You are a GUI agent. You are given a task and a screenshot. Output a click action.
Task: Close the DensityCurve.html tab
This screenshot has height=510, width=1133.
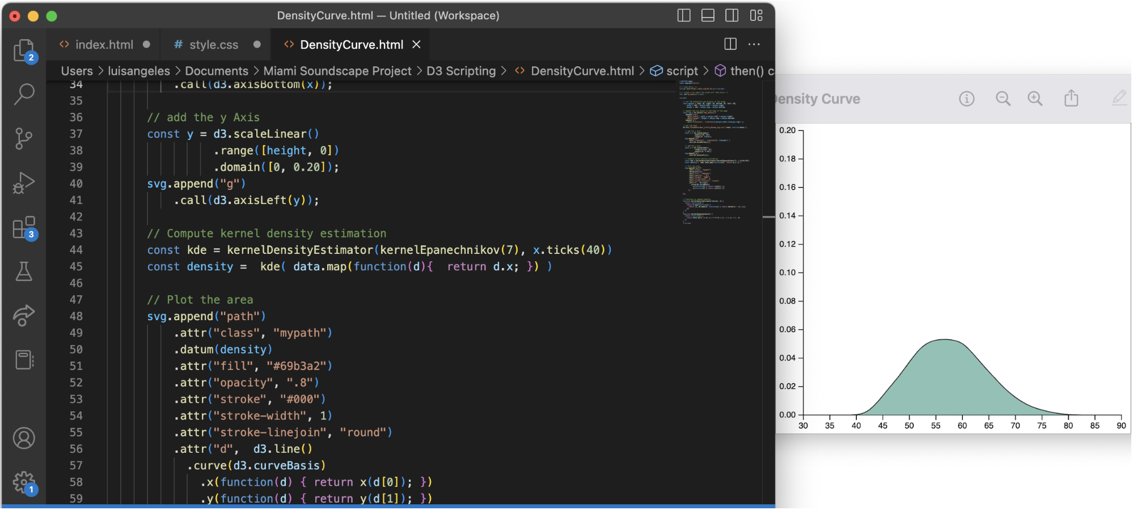[x=416, y=44]
